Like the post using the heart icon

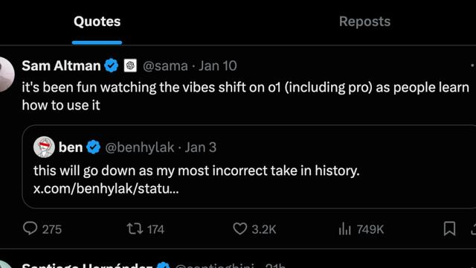(x=239, y=229)
